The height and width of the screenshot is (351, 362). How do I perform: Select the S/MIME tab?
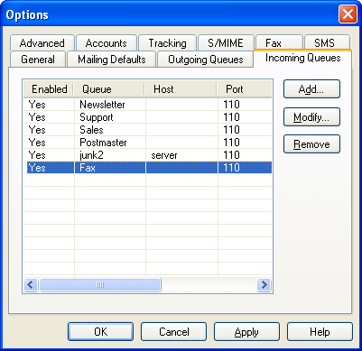(226, 43)
